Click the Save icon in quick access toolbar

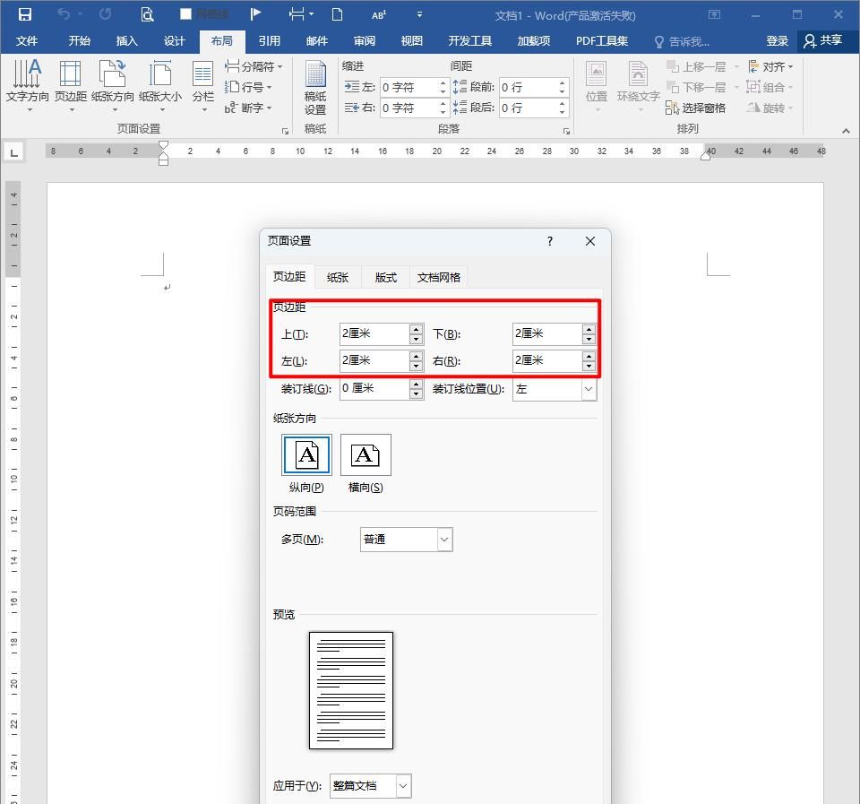(24, 13)
